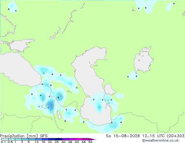This screenshot has width=185, height=143.
Task: Click the above-50 mm legend arrow tip
Action: (x=92, y=139)
